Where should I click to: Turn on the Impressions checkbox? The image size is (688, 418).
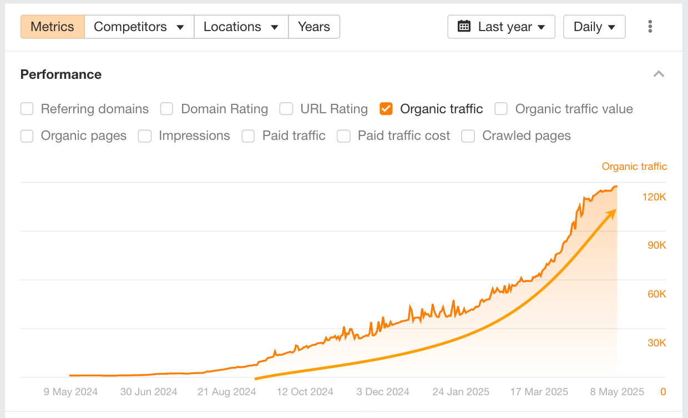tap(145, 136)
